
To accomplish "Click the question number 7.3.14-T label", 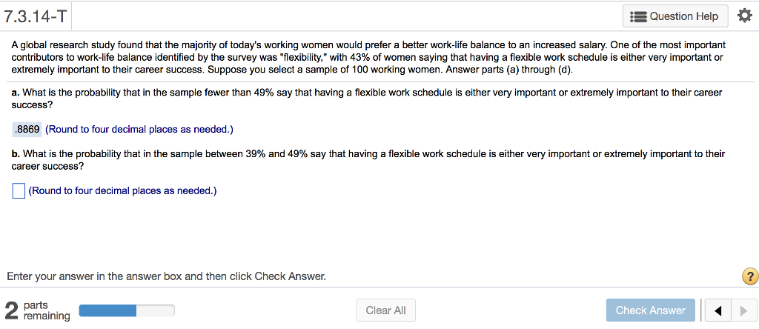I will coord(36,18).
